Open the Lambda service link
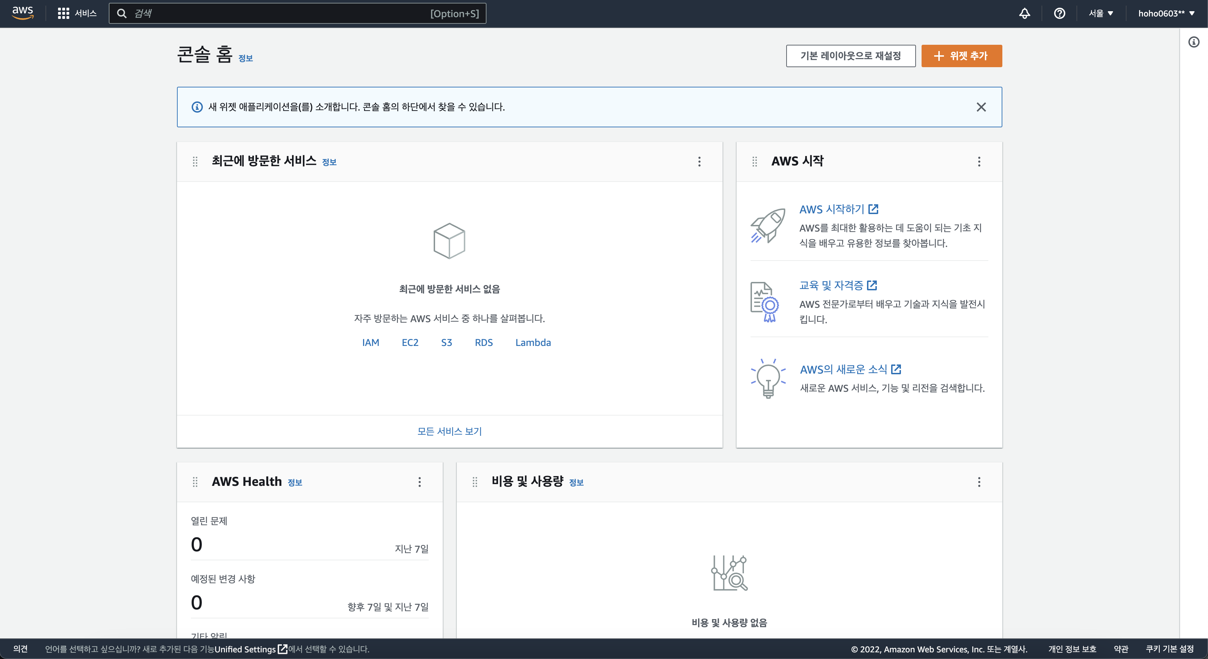This screenshot has width=1208, height=659. point(533,342)
